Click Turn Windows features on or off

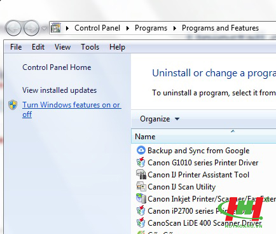point(72,109)
